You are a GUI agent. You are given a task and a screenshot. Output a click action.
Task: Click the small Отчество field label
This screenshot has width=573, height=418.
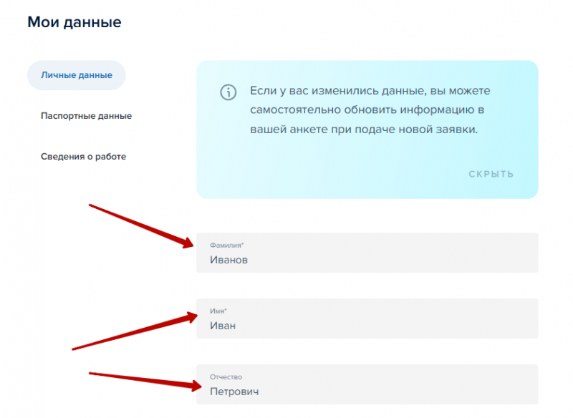(x=226, y=377)
